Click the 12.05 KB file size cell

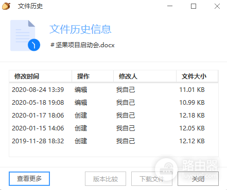(x=192, y=128)
